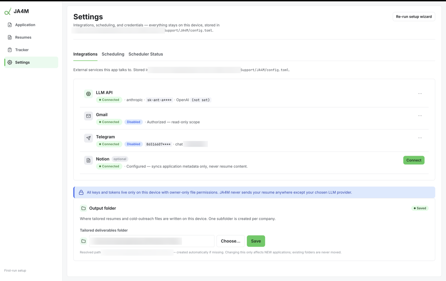Click First-run setup link
The width and height of the screenshot is (446, 281).
[x=15, y=271]
